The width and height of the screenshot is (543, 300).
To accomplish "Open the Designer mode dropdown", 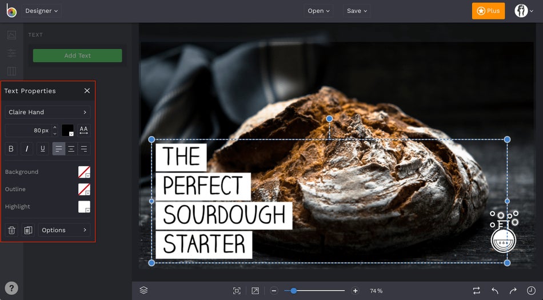I will coord(42,11).
